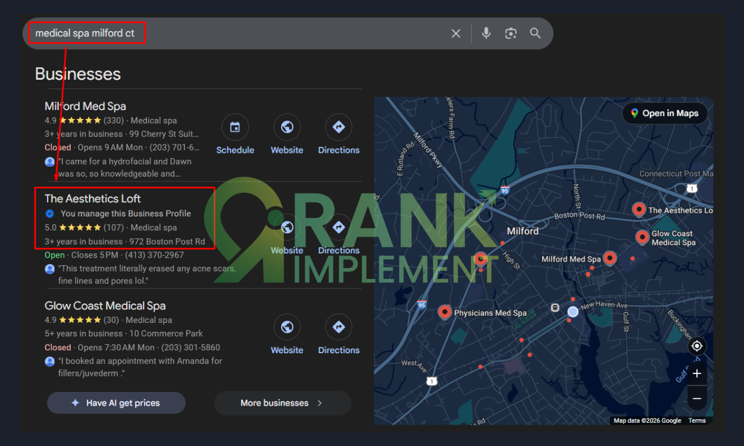This screenshot has height=446, width=744.
Task: Click Open in Maps button
Action: (x=664, y=114)
